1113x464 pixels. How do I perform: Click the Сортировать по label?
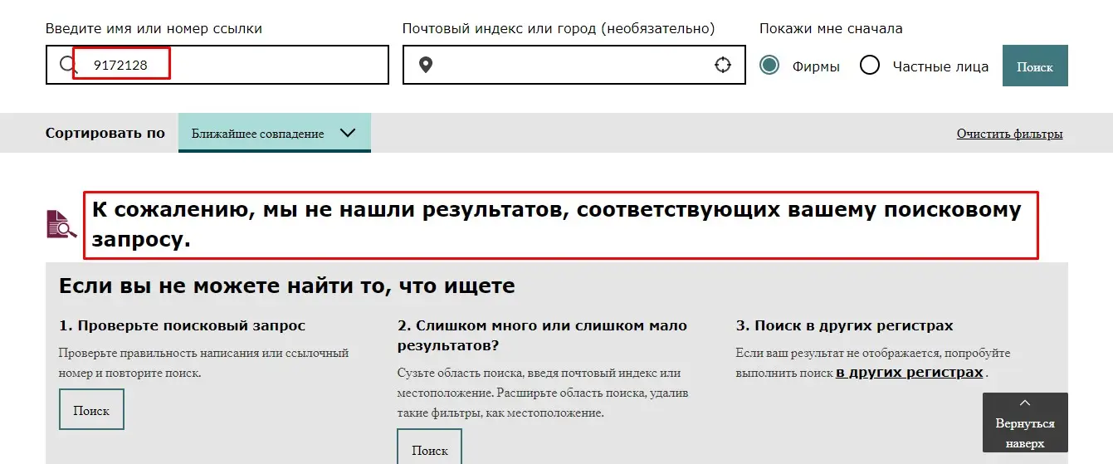tap(105, 133)
